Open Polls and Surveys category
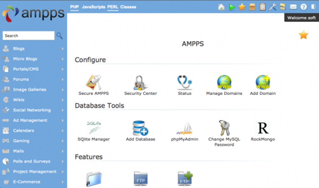 tap(32, 161)
